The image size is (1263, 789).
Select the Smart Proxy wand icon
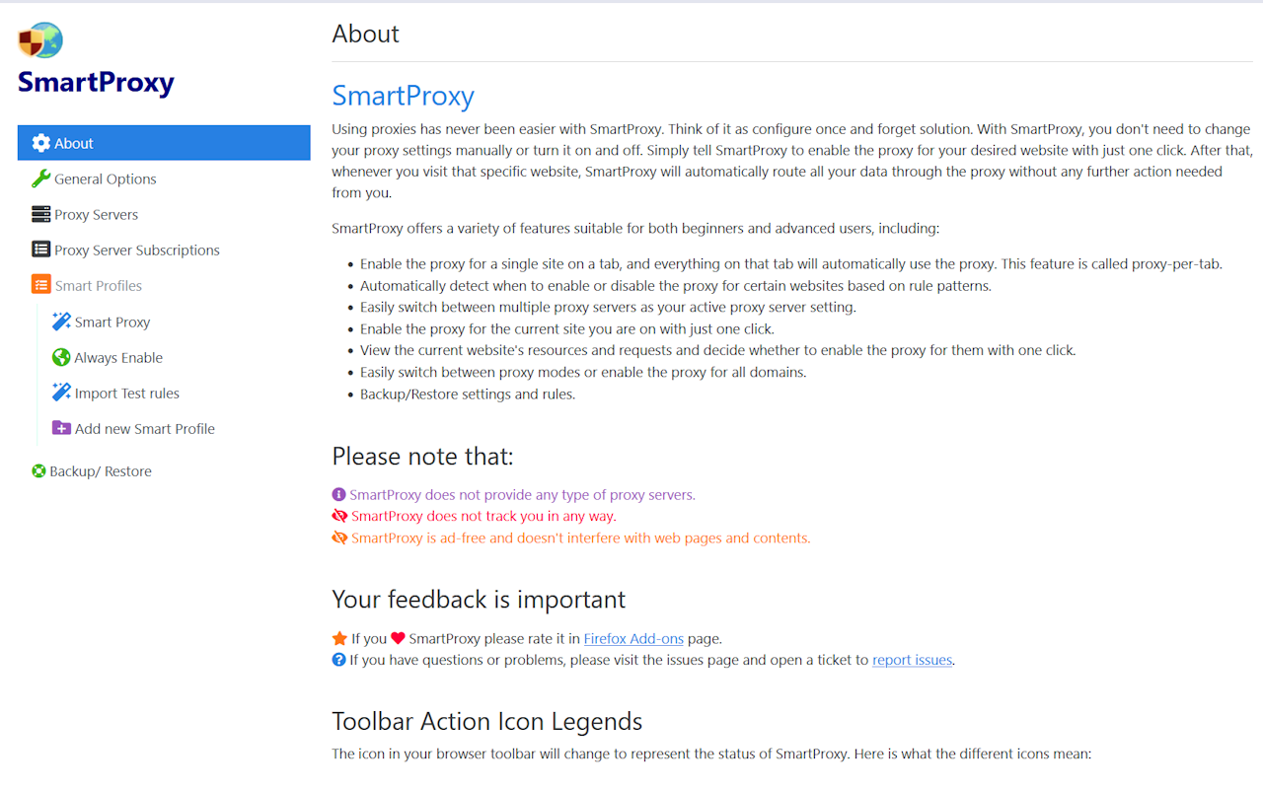coord(61,321)
